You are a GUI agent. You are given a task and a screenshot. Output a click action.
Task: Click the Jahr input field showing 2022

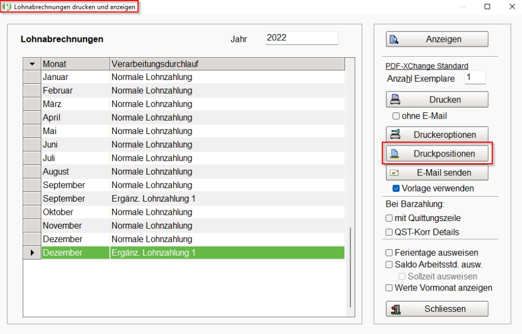click(x=302, y=37)
